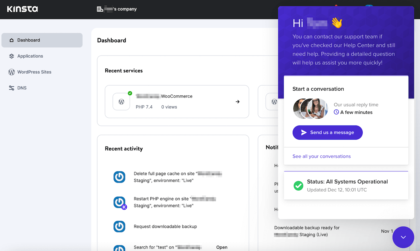Click avatar beside Delete full page cache

point(119,177)
